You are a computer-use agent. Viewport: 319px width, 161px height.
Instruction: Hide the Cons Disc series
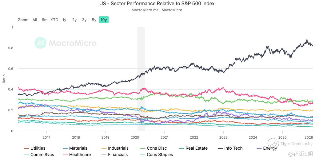point(157,148)
